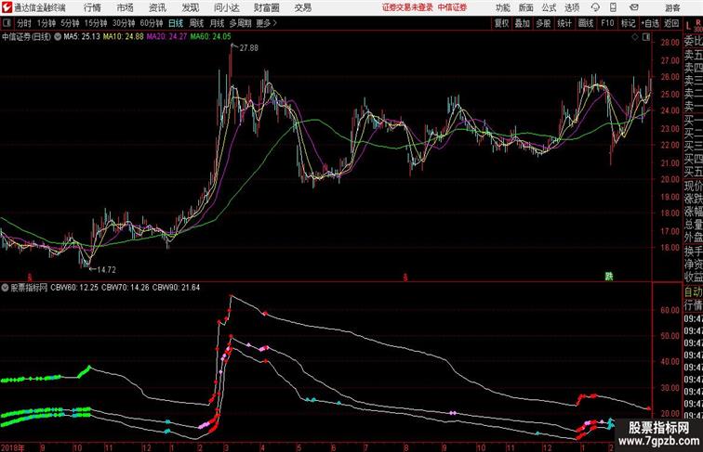Screen dimensions: 703x452
Task: Select the 日线 daily period tab
Action: point(176,23)
